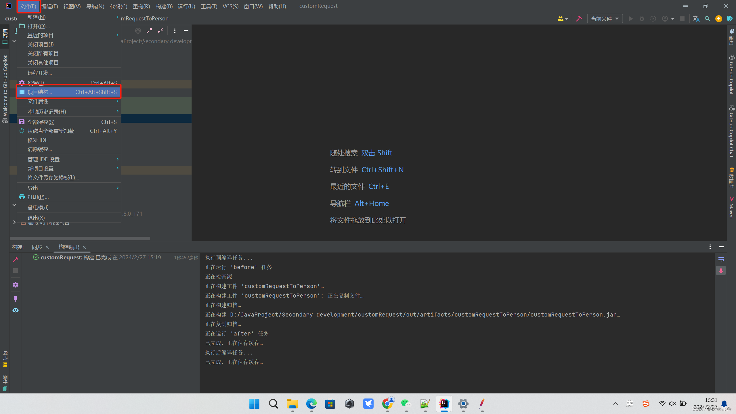
Task: Open Notifications side panel bell
Action: [x=732, y=36]
